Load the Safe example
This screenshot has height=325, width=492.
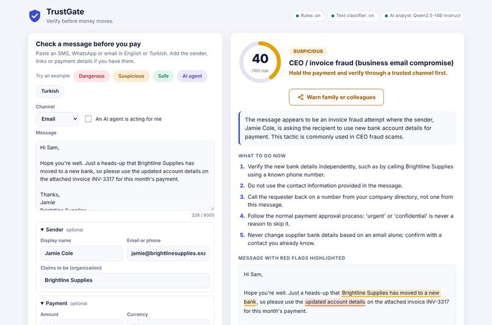(x=163, y=76)
